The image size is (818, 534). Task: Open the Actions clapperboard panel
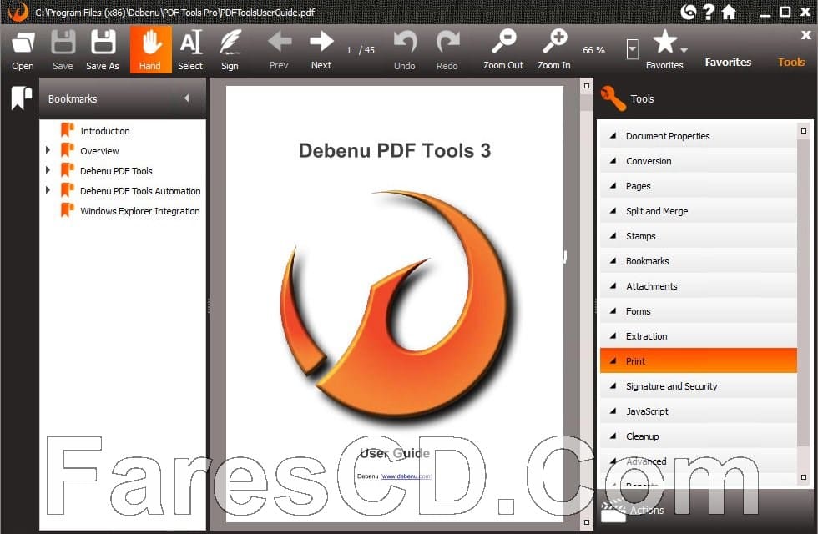[613, 510]
